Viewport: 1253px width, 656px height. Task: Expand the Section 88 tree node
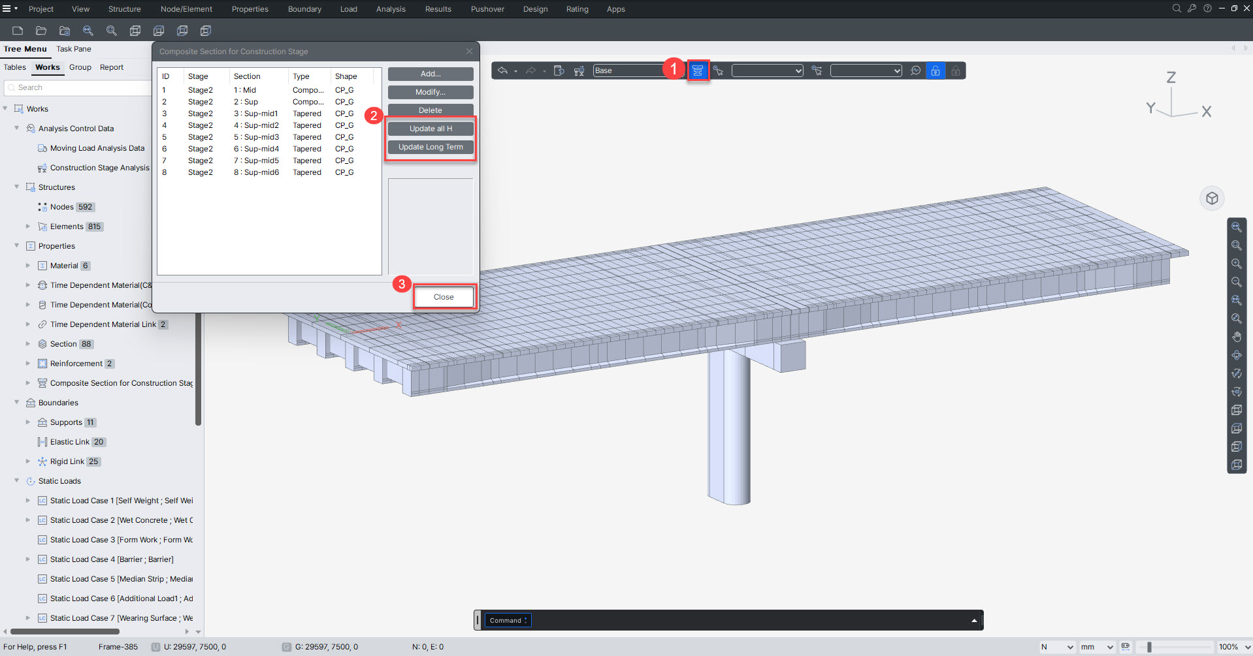(27, 344)
